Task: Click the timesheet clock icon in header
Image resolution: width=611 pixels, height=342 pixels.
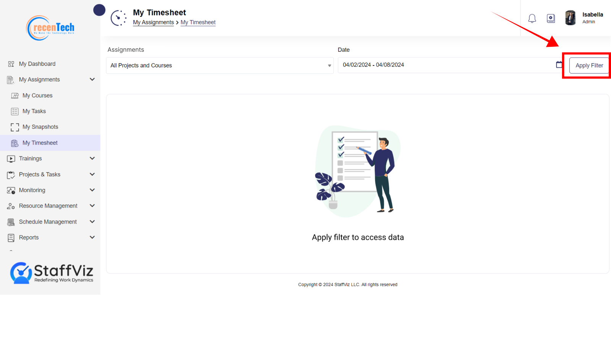Action: tap(119, 18)
